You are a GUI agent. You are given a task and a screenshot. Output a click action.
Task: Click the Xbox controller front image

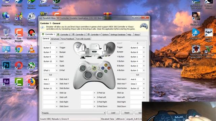[94, 75]
